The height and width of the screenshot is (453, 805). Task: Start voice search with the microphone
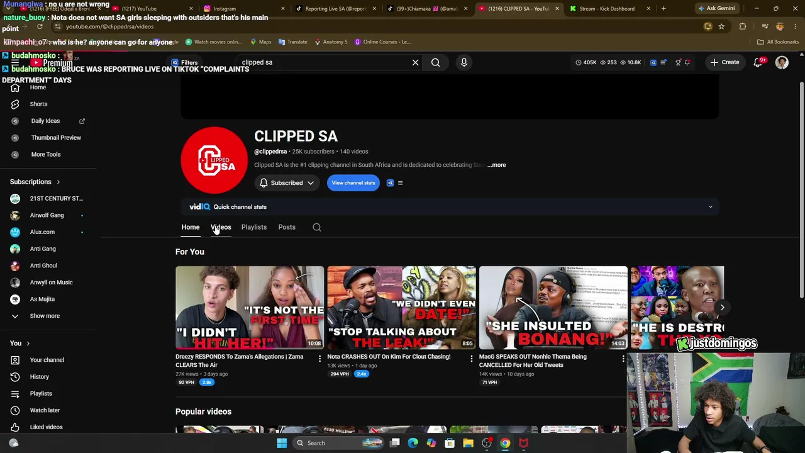464,62
